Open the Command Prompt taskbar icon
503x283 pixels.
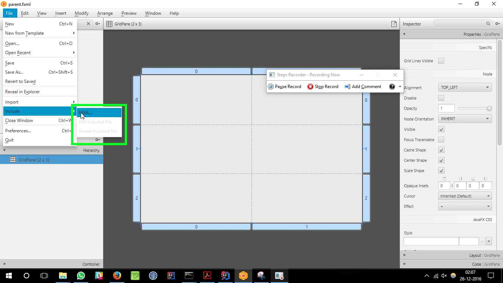pos(189,275)
